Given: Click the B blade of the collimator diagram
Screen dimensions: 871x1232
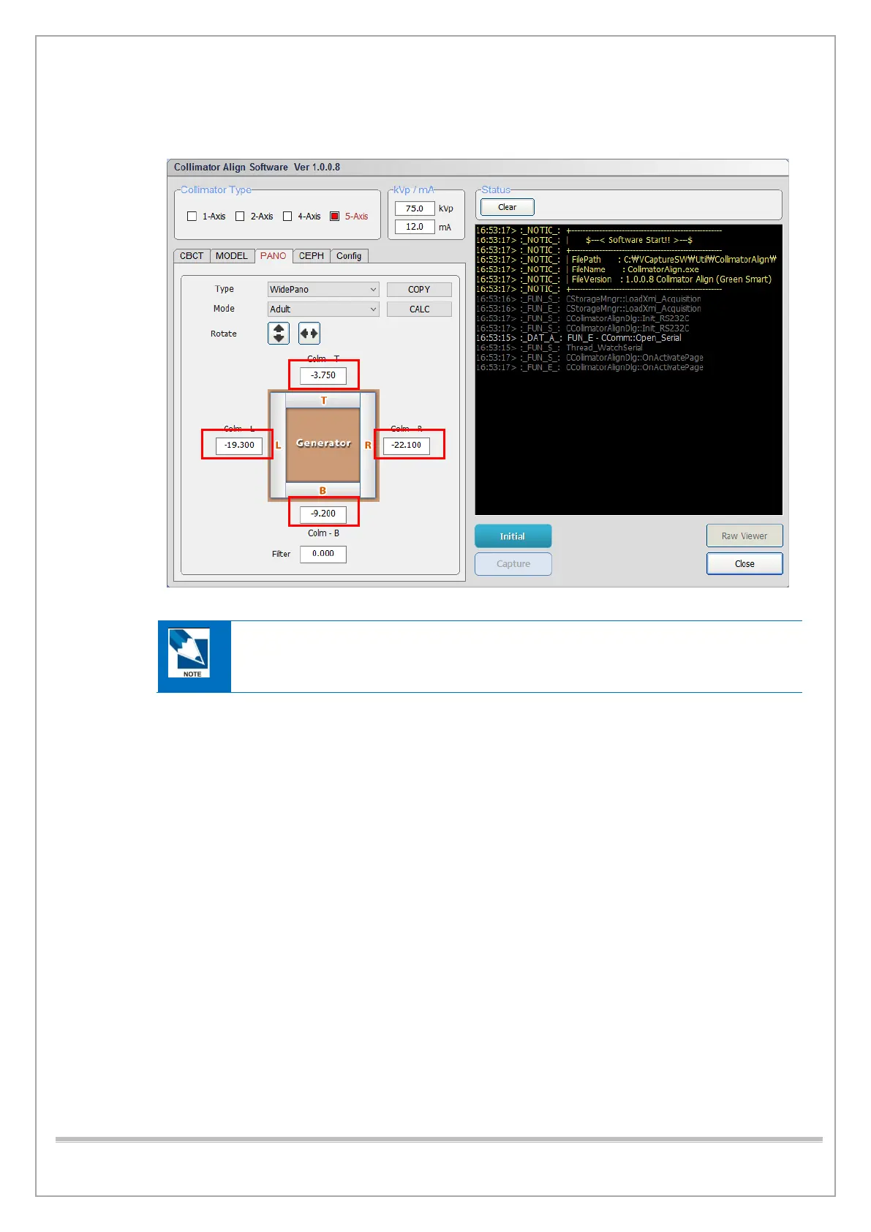Looking at the screenshot, I should click(323, 490).
